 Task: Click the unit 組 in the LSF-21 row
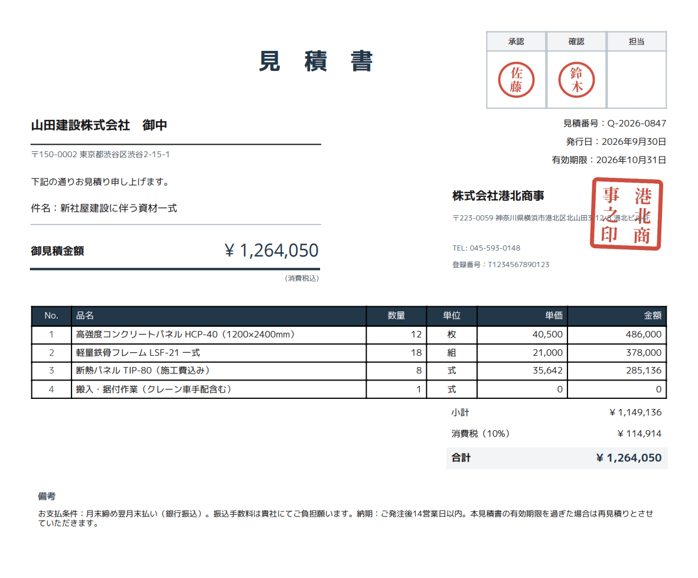(451, 352)
